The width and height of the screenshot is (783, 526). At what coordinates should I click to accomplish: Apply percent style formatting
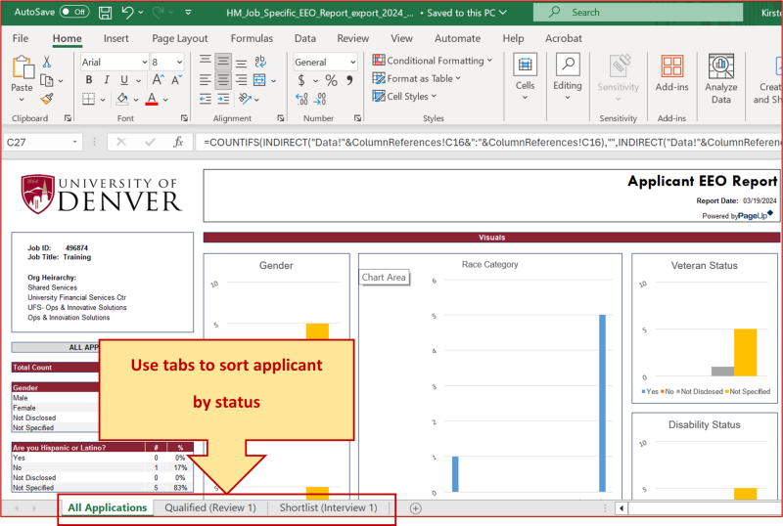click(x=331, y=80)
